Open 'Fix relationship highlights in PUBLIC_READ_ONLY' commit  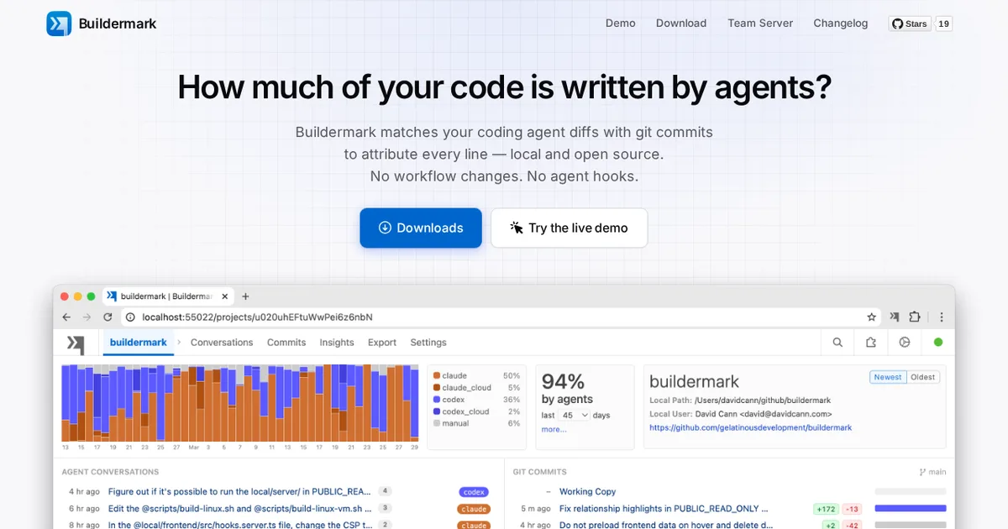pyautogui.click(x=663, y=509)
